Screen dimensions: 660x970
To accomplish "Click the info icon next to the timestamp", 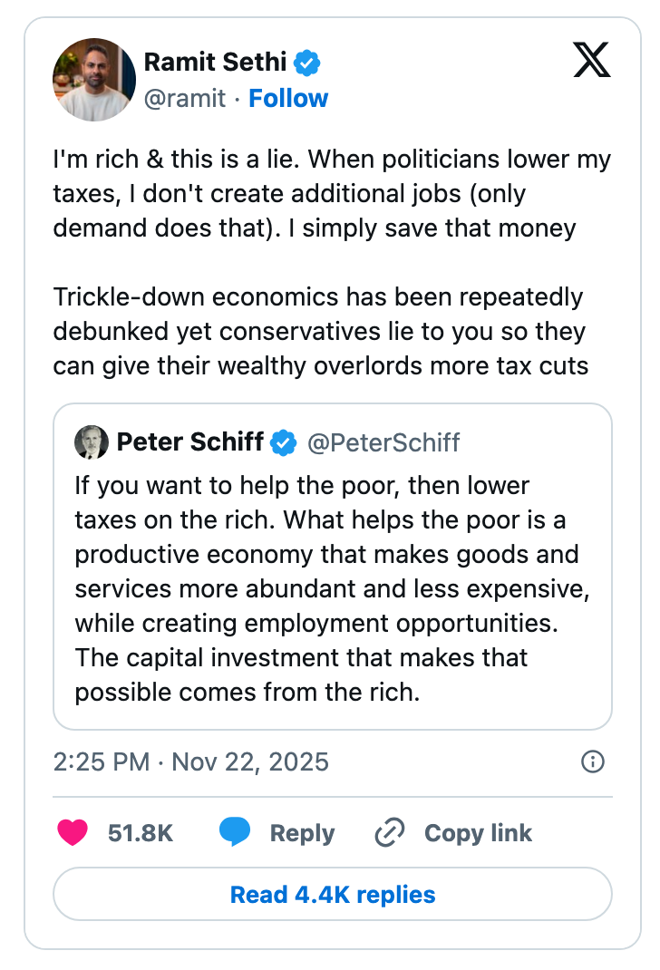I will point(591,762).
